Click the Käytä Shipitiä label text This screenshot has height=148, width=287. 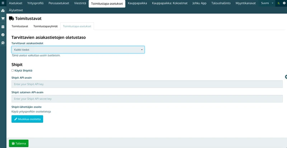point(23,70)
